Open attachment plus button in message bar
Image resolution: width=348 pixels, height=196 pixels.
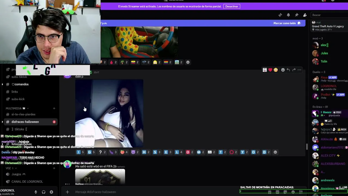[x=67, y=192]
